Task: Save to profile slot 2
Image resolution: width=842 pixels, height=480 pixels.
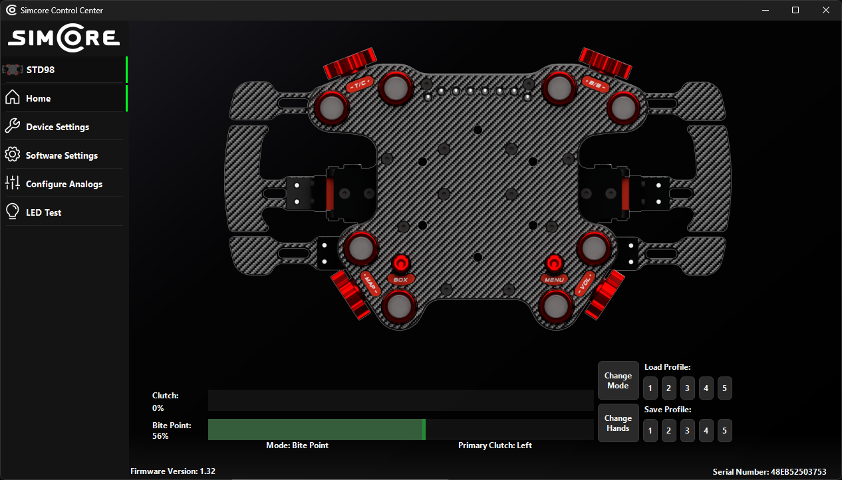Action: 668,430
